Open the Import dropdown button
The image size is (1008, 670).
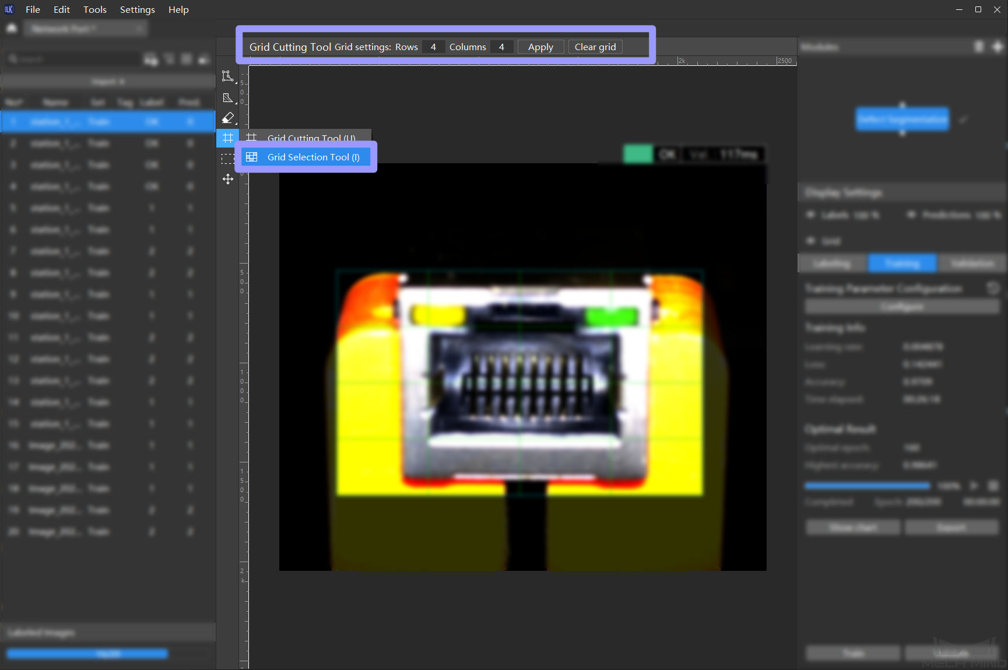[108, 82]
